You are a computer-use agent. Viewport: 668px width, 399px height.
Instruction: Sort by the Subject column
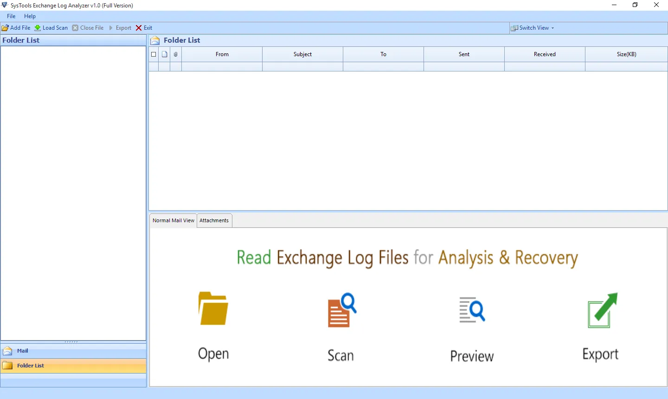pyautogui.click(x=302, y=54)
